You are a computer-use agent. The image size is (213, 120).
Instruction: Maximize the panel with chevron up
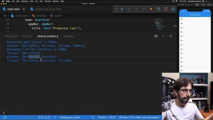163,36
